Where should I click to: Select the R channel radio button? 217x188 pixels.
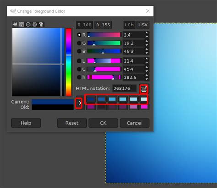coord(79,35)
